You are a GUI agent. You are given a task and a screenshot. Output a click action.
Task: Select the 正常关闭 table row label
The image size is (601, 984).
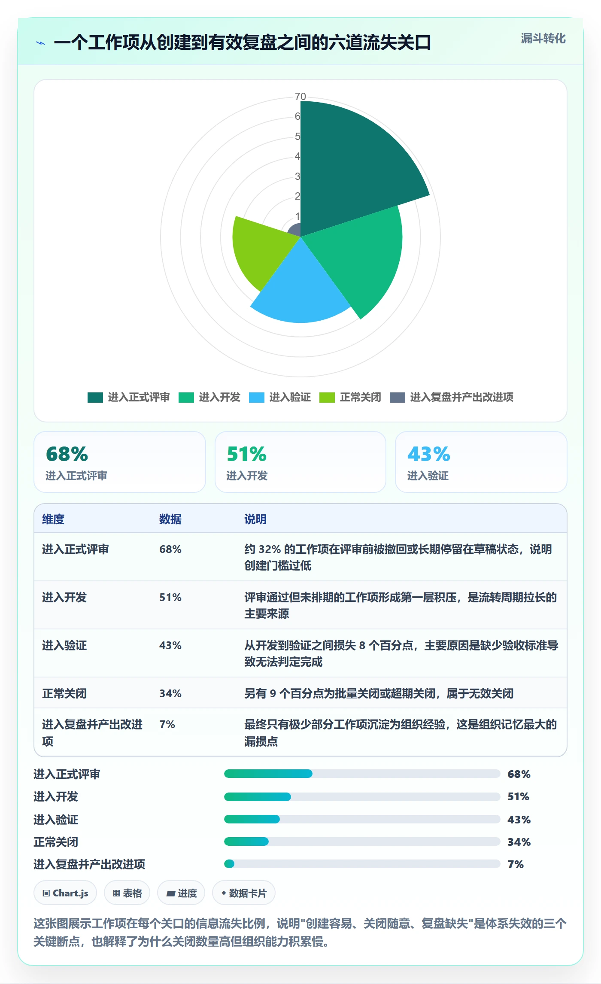click(x=64, y=693)
